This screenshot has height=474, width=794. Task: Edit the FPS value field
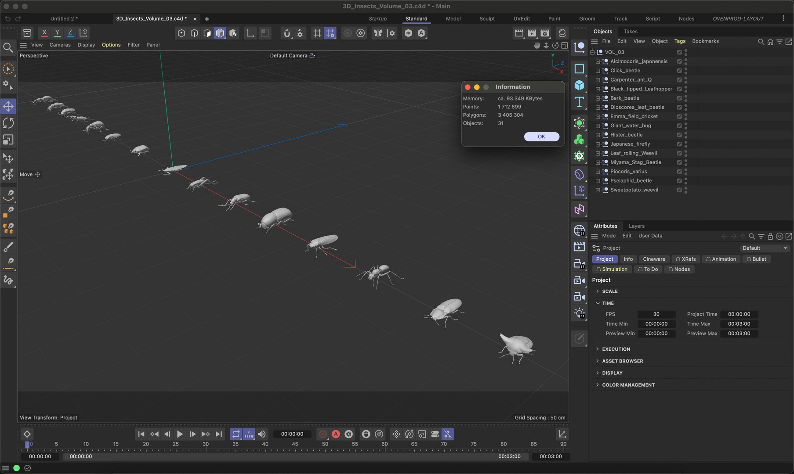pyautogui.click(x=656, y=314)
